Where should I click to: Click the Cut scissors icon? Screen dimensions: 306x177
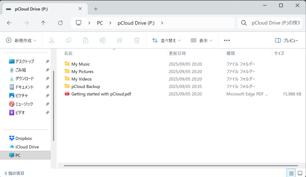(x=51, y=40)
